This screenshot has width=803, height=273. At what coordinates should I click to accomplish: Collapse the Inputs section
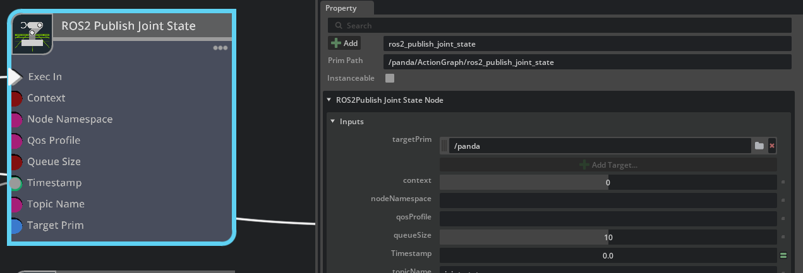(333, 121)
